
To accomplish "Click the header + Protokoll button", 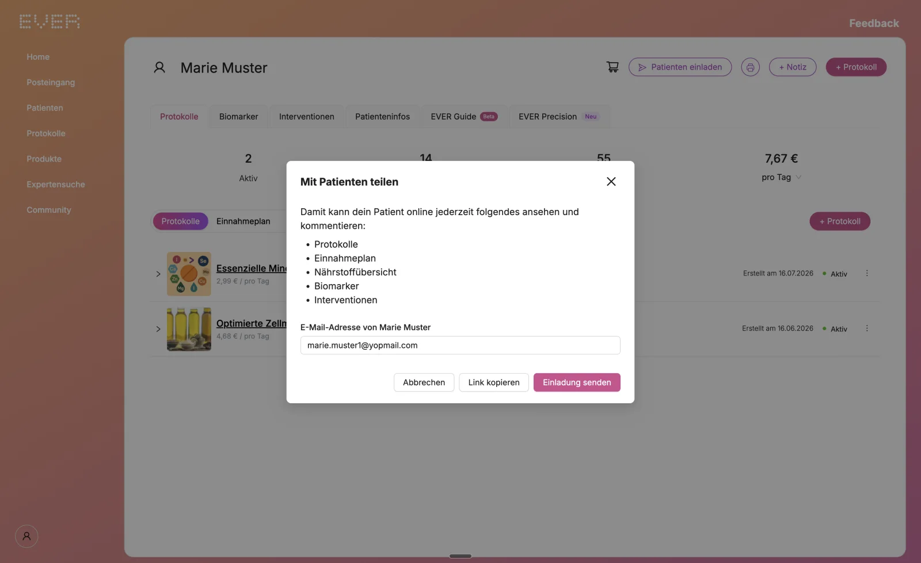I will coord(856,67).
